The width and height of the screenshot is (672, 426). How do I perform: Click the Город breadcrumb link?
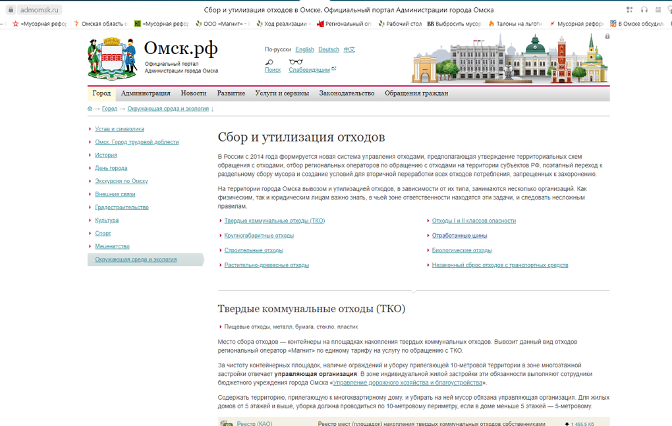click(110, 109)
